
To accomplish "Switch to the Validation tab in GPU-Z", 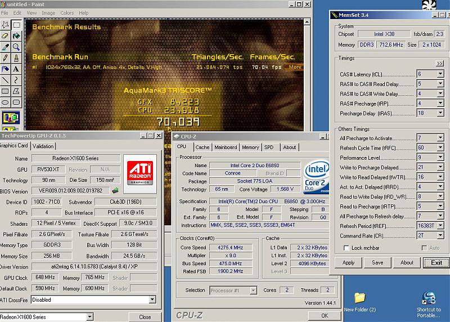I will tap(43, 146).
